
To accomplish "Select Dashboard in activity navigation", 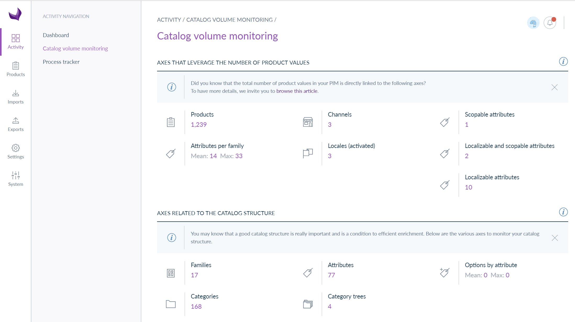I will [56, 35].
